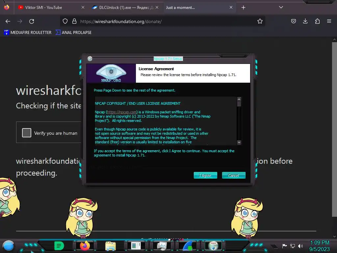Screen dimensions: 337x253
Task: Check the Verify you are human box
Action: click(x=27, y=133)
